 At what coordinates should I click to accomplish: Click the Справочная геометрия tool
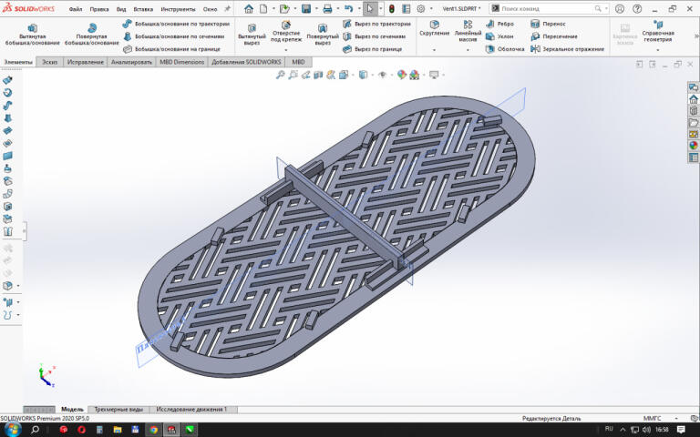[657, 31]
